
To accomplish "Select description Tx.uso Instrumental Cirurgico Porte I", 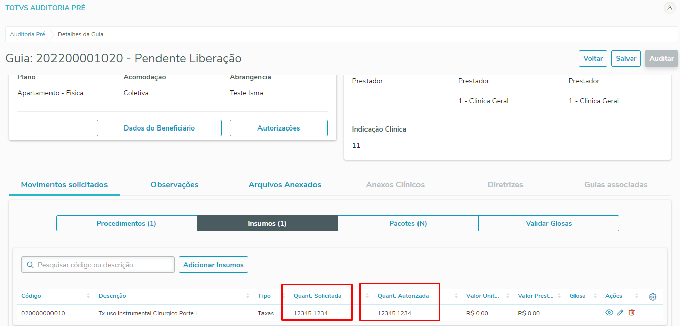I will [148, 313].
